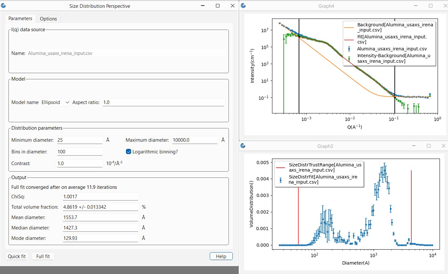Edit the Bins in diameter field
Screen dimensions: 448x274
pyautogui.click(x=80, y=151)
